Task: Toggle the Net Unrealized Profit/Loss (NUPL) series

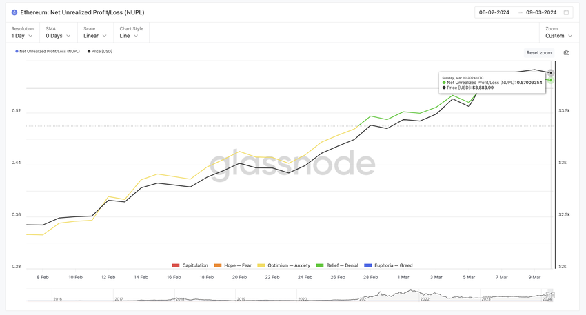Action: (47, 52)
